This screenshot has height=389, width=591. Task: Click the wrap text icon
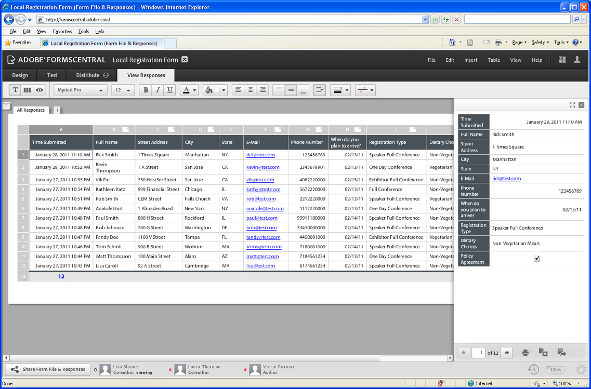click(x=320, y=90)
